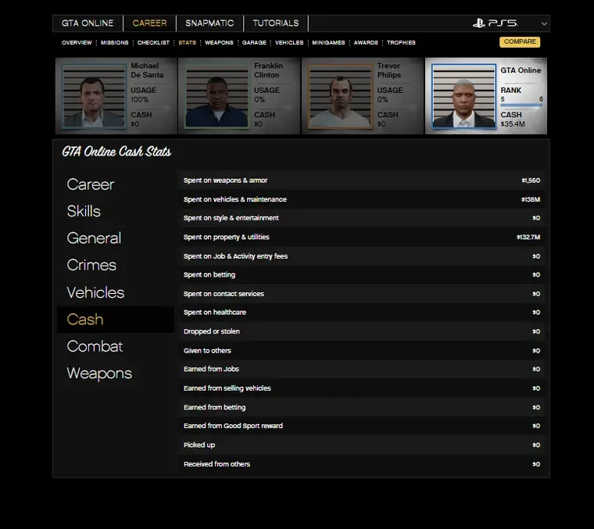Click the GTA Online $35.4M cash value

coord(513,123)
